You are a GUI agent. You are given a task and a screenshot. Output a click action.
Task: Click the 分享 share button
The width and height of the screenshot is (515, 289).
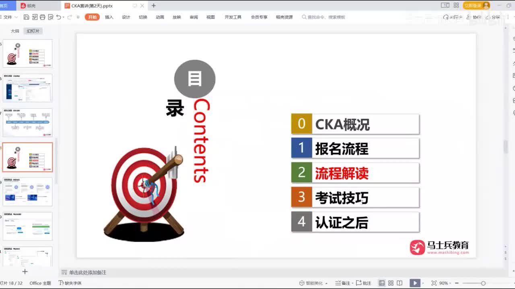pos(492,17)
